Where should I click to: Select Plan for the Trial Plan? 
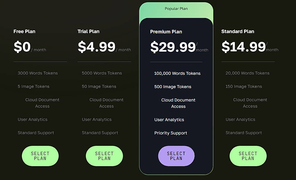coord(104,156)
